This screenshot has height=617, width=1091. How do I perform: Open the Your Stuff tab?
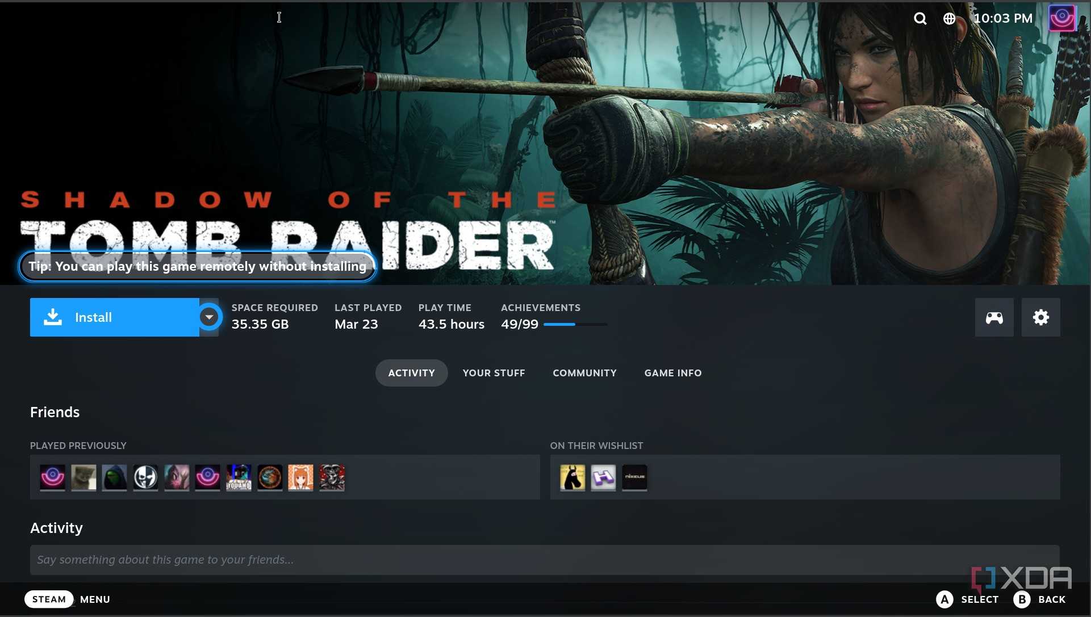click(494, 373)
